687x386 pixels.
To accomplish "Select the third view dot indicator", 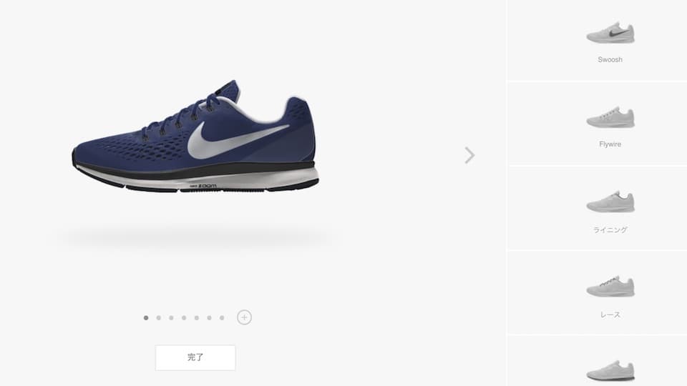I will point(171,317).
